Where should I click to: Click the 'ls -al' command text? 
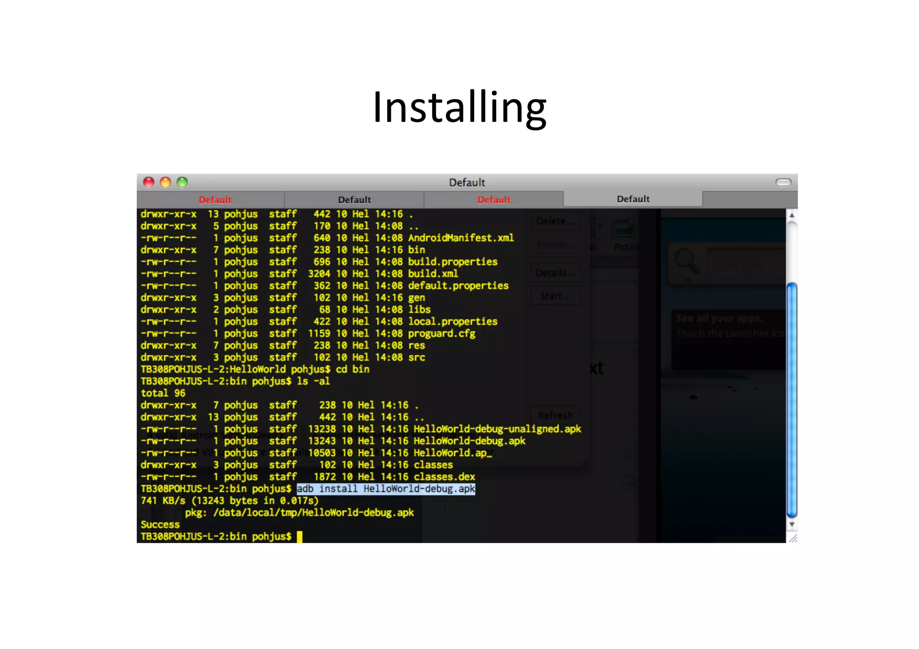[313, 381]
